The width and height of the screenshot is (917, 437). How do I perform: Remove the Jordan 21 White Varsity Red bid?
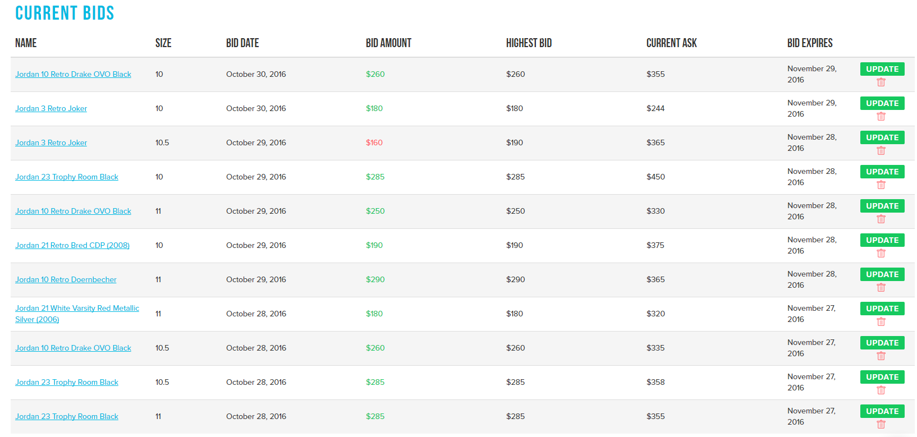point(881,322)
